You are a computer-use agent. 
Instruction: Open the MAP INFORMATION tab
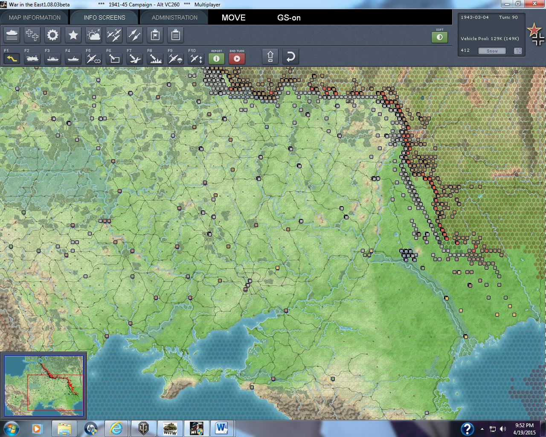(35, 17)
